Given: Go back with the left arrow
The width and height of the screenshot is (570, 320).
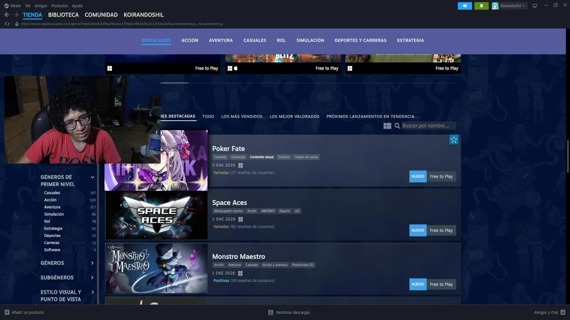Looking at the screenshot, I should click(7, 15).
